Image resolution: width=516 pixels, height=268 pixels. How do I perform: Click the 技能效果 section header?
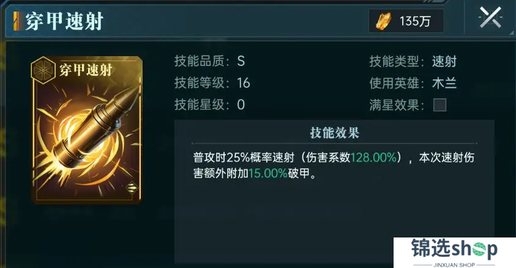coord(334,133)
